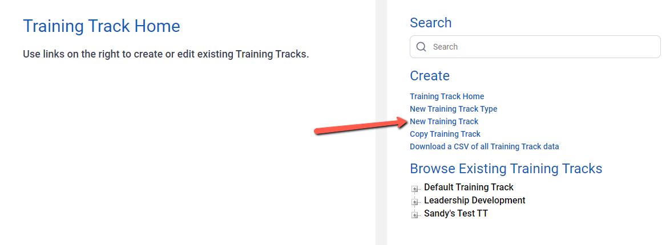Expand the Default Training Track node

(x=414, y=188)
